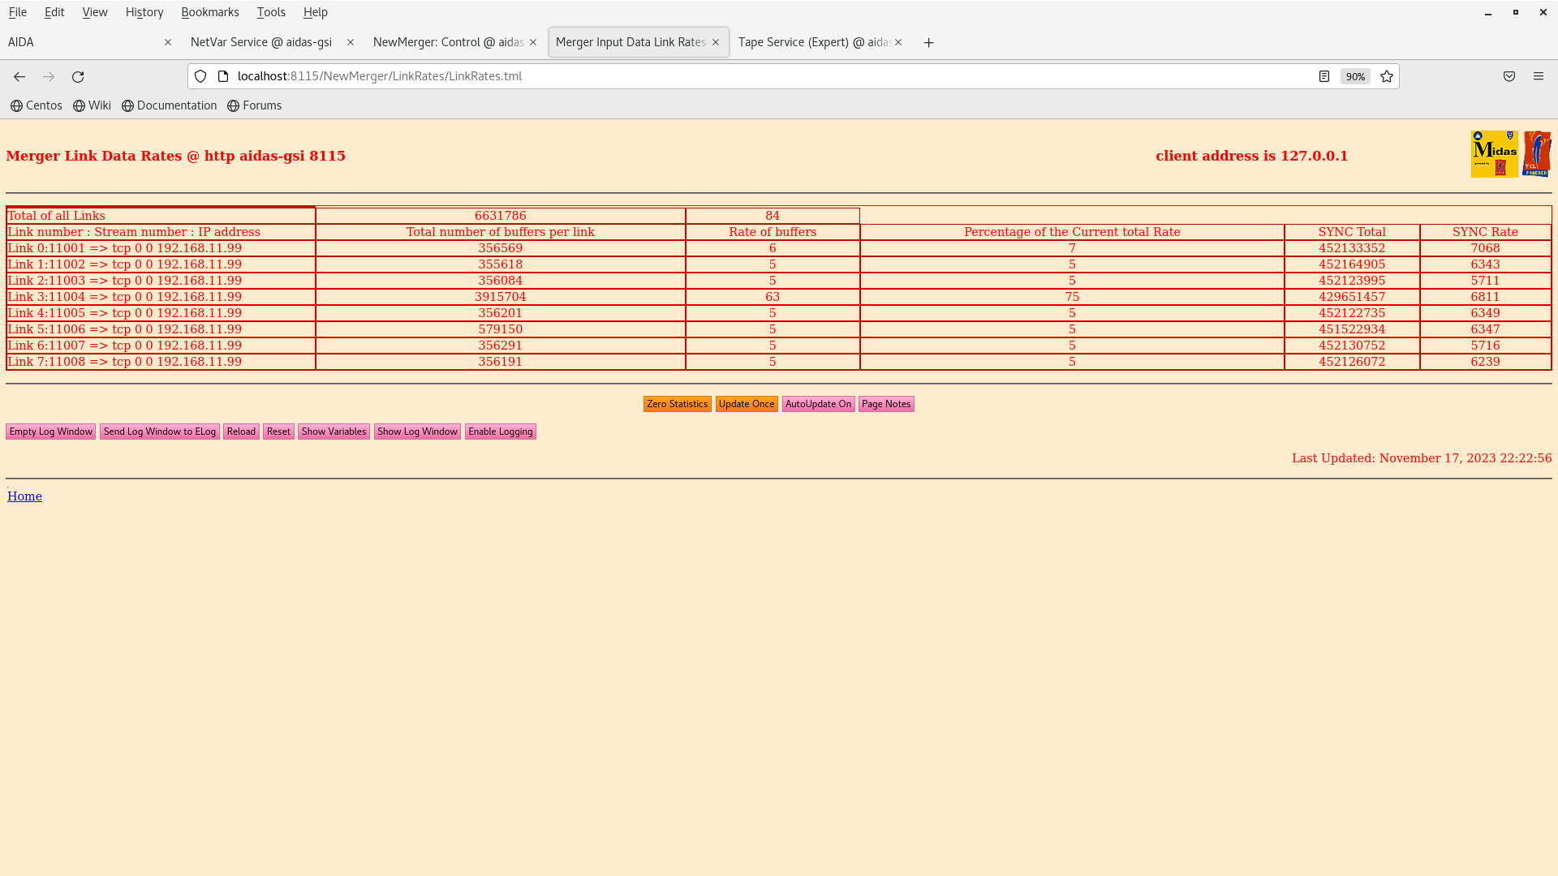
Task: Show Log Window button
Action: tap(417, 432)
